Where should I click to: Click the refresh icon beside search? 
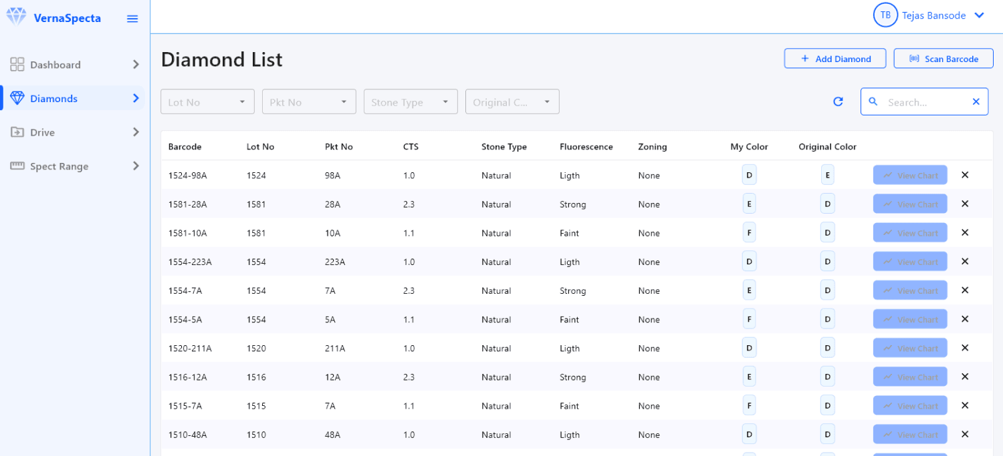pyautogui.click(x=838, y=101)
